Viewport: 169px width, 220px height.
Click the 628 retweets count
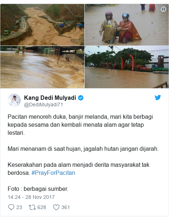click(x=42, y=207)
